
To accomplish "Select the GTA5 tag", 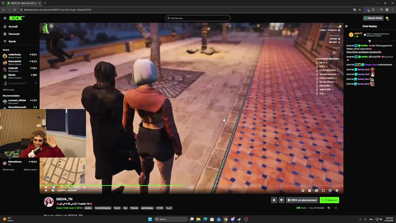I will [160, 208].
